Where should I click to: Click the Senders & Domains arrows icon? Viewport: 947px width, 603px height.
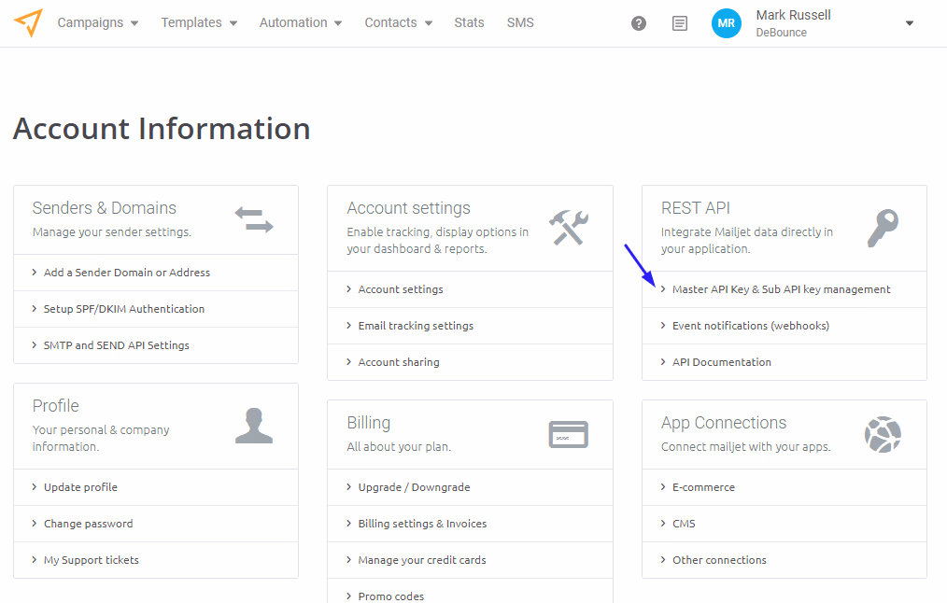coord(253,220)
